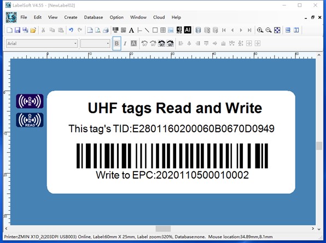Insert a table with grid tool
This screenshot has height=243, width=326.
(x=163, y=30)
